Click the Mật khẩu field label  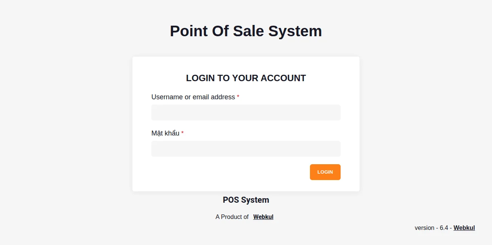165,133
